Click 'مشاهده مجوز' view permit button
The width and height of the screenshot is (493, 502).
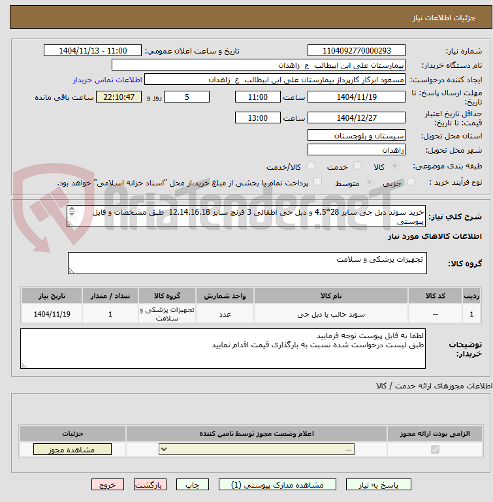pos(72,450)
